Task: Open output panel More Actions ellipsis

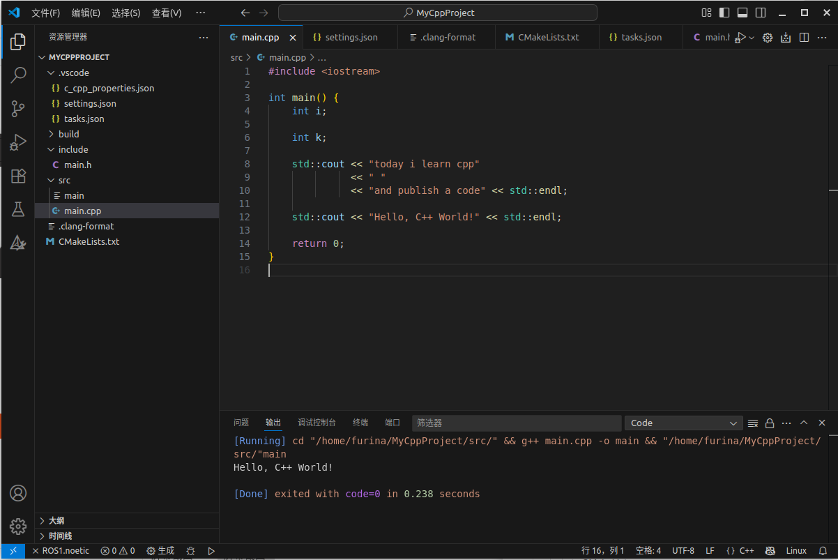Action: click(x=786, y=423)
